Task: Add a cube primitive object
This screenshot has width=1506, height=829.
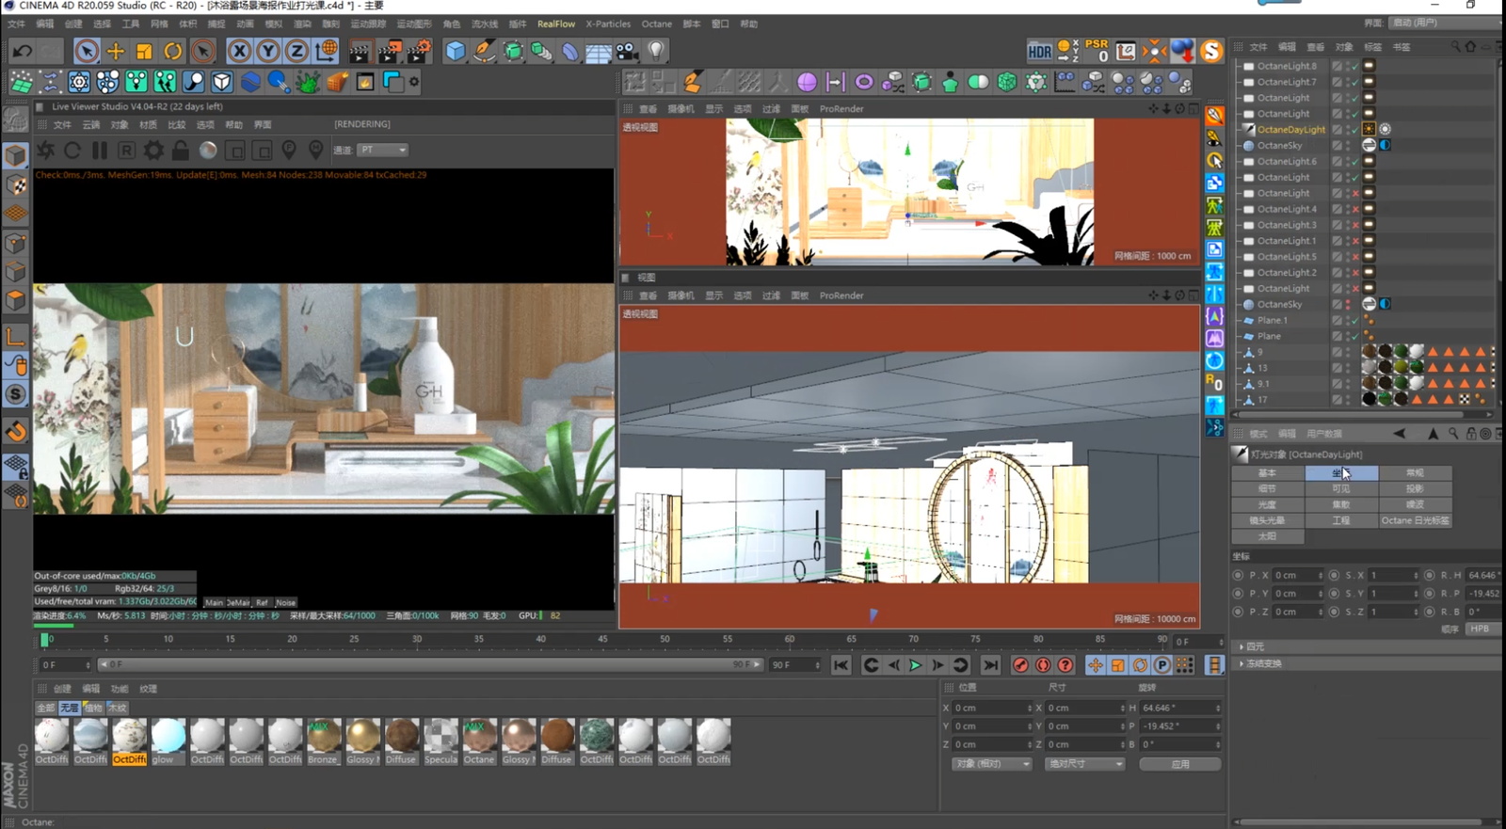Action: [x=456, y=51]
